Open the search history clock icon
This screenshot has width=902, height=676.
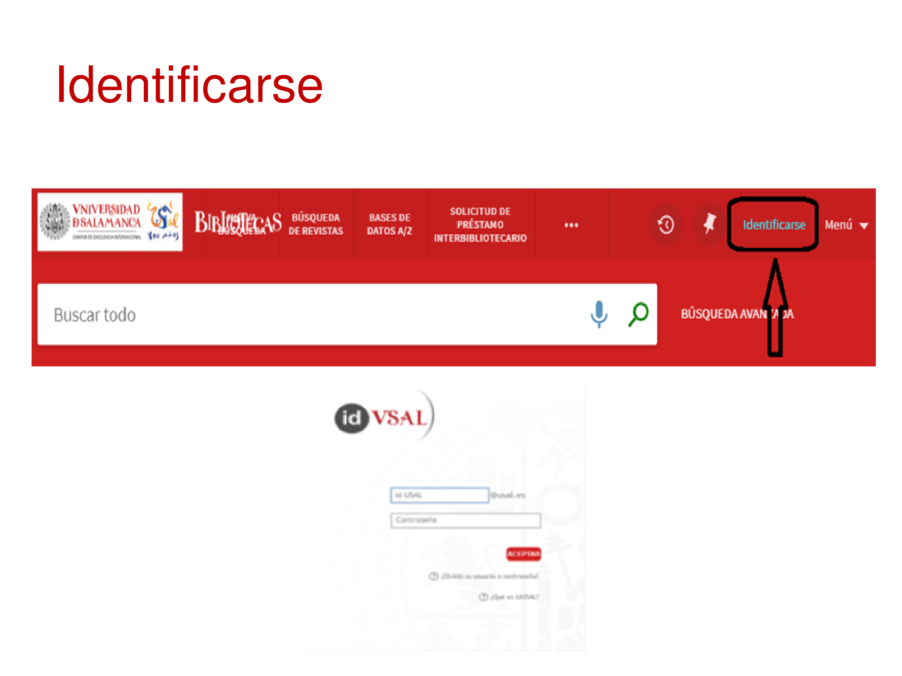666,224
